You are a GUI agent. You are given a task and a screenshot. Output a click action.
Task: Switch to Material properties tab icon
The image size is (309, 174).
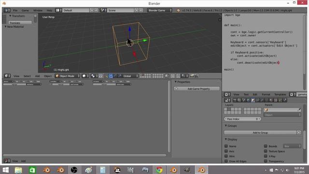[x=271, y=100]
